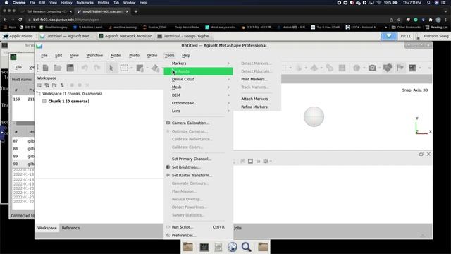
Task: Expand the Markers submenu
Action: click(198, 64)
